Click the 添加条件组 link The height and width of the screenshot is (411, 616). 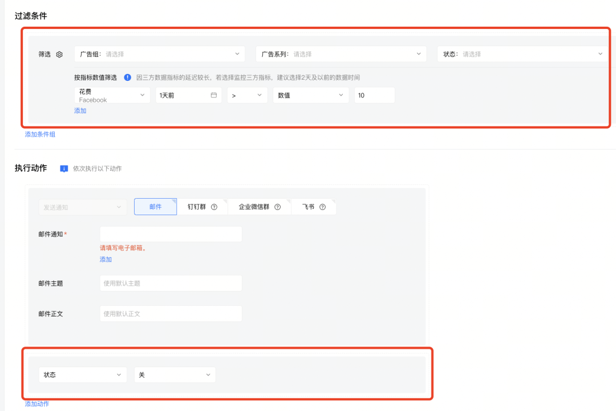39,134
